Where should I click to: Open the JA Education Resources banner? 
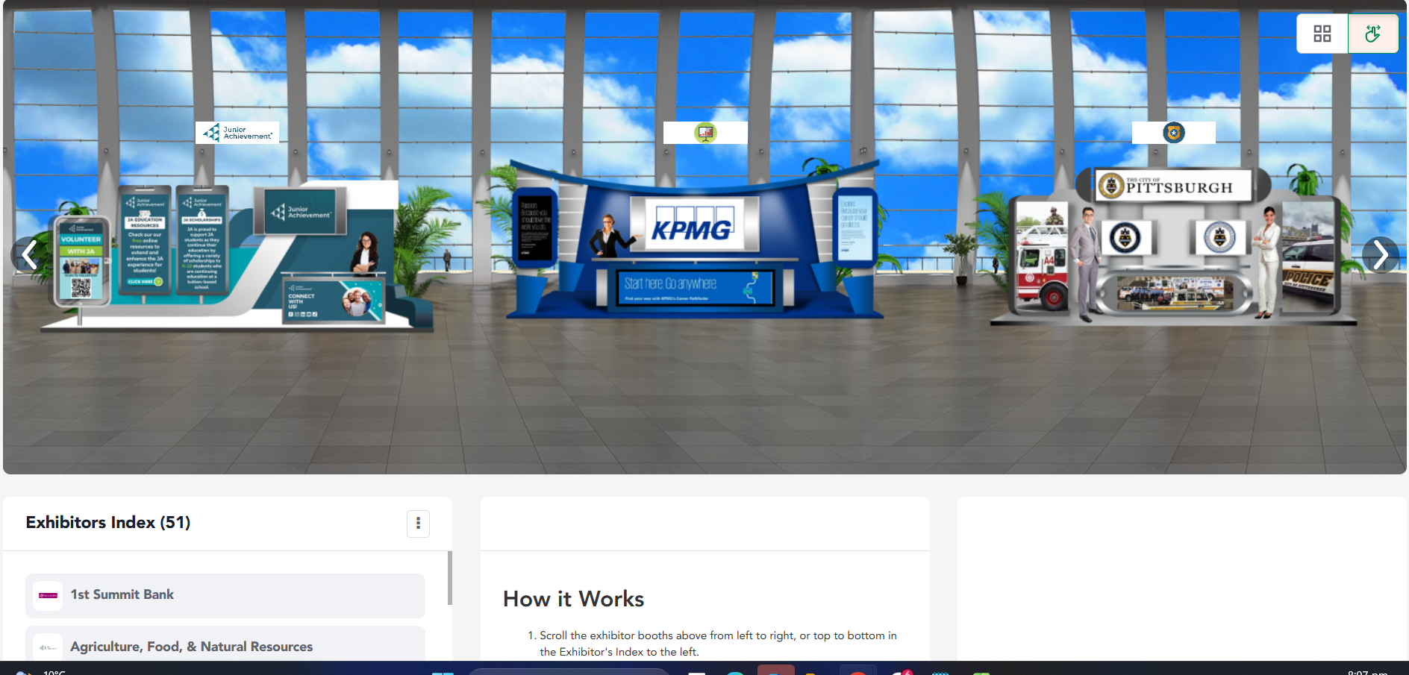[x=145, y=239]
